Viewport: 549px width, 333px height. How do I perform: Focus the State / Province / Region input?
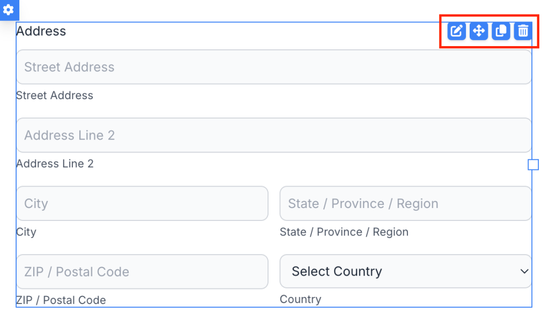(x=405, y=203)
